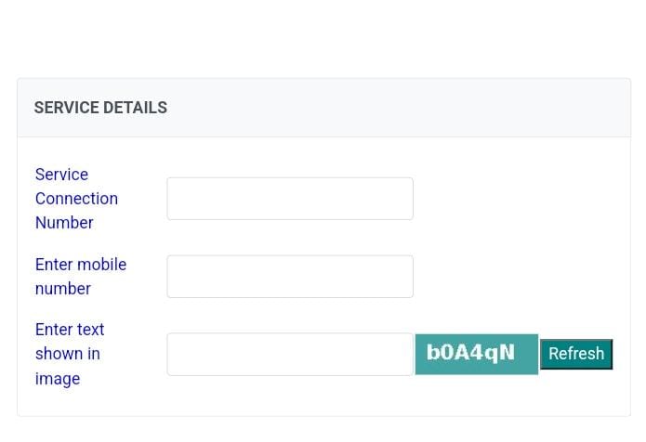
Task: Click the SERVICE DETAILS heading
Action: pyautogui.click(x=100, y=108)
